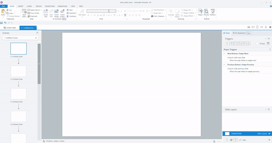Image resolution: width=272 pixels, height=143 pixels.
Task: Toggle Bold formatting button
Action: point(88,15)
